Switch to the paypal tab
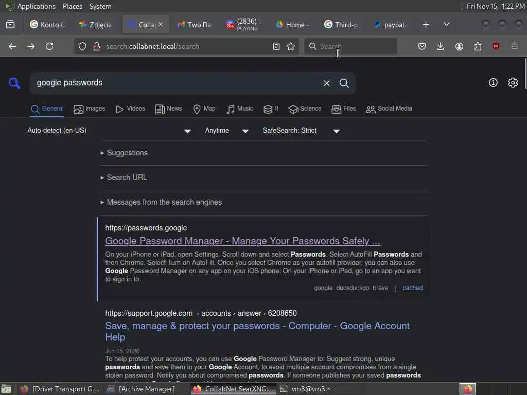Image resolution: width=527 pixels, height=395 pixels. click(391, 25)
